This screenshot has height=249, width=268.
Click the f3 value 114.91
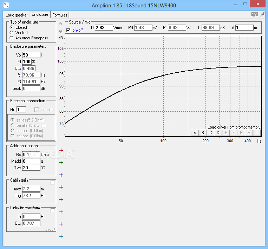coord(31,82)
